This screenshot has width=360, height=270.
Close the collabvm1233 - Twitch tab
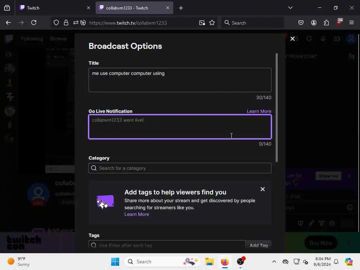pos(168,8)
